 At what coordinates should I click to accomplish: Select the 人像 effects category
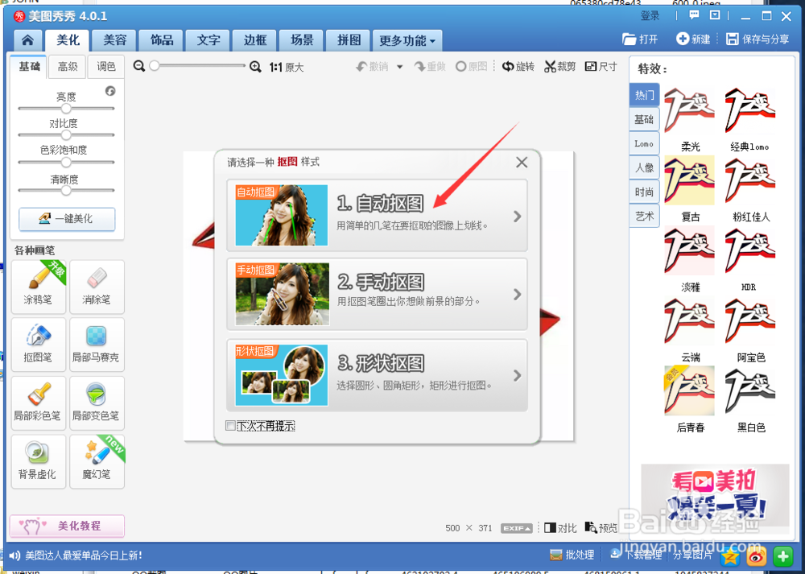click(x=644, y=168)
